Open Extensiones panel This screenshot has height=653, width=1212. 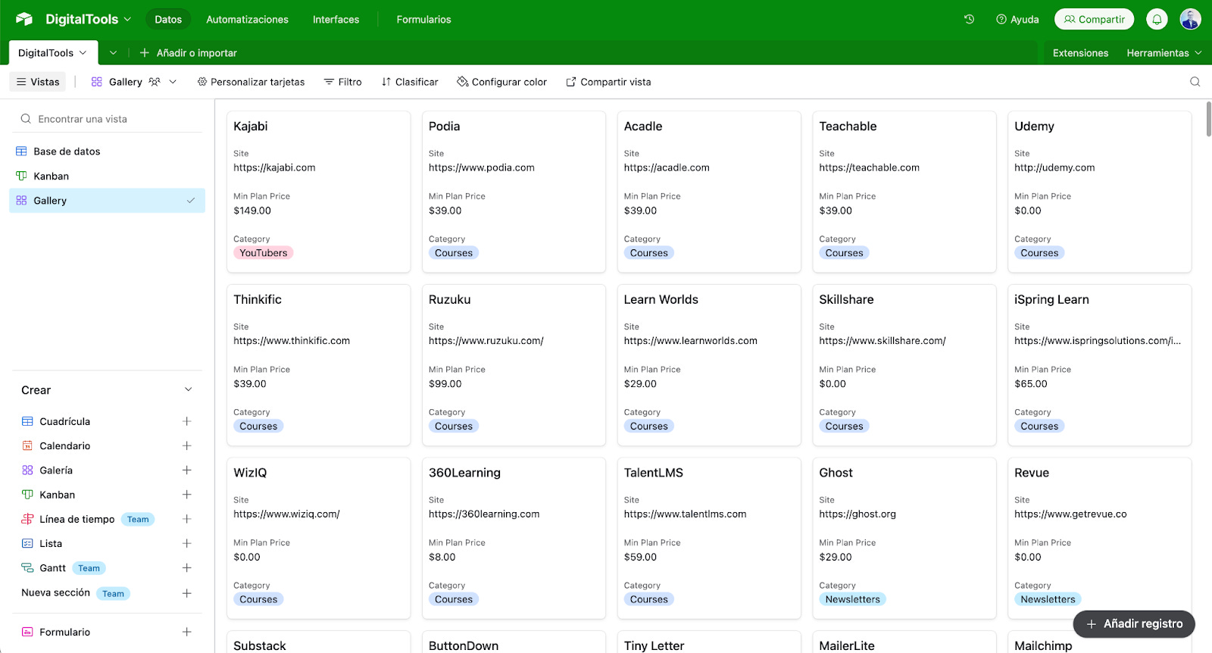1080,53
